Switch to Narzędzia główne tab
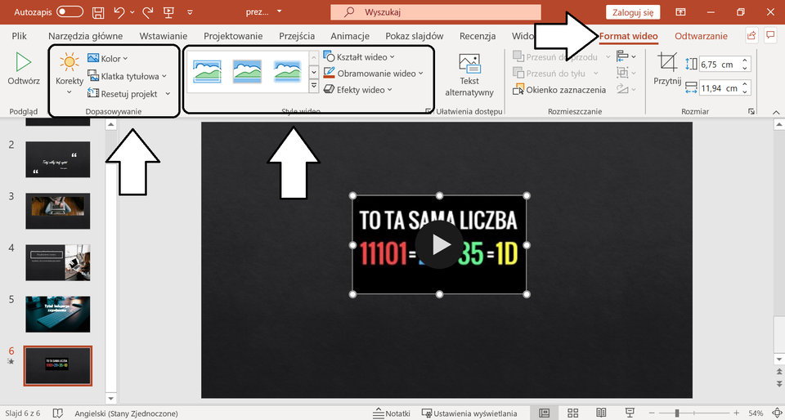The width and height of the screenshot is (785, 420). [x=86, y=36]
